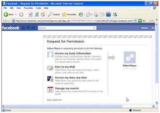Print the page with the printer icon
Image resolution: width=160 pixels, height=113 pixels.
96,14
